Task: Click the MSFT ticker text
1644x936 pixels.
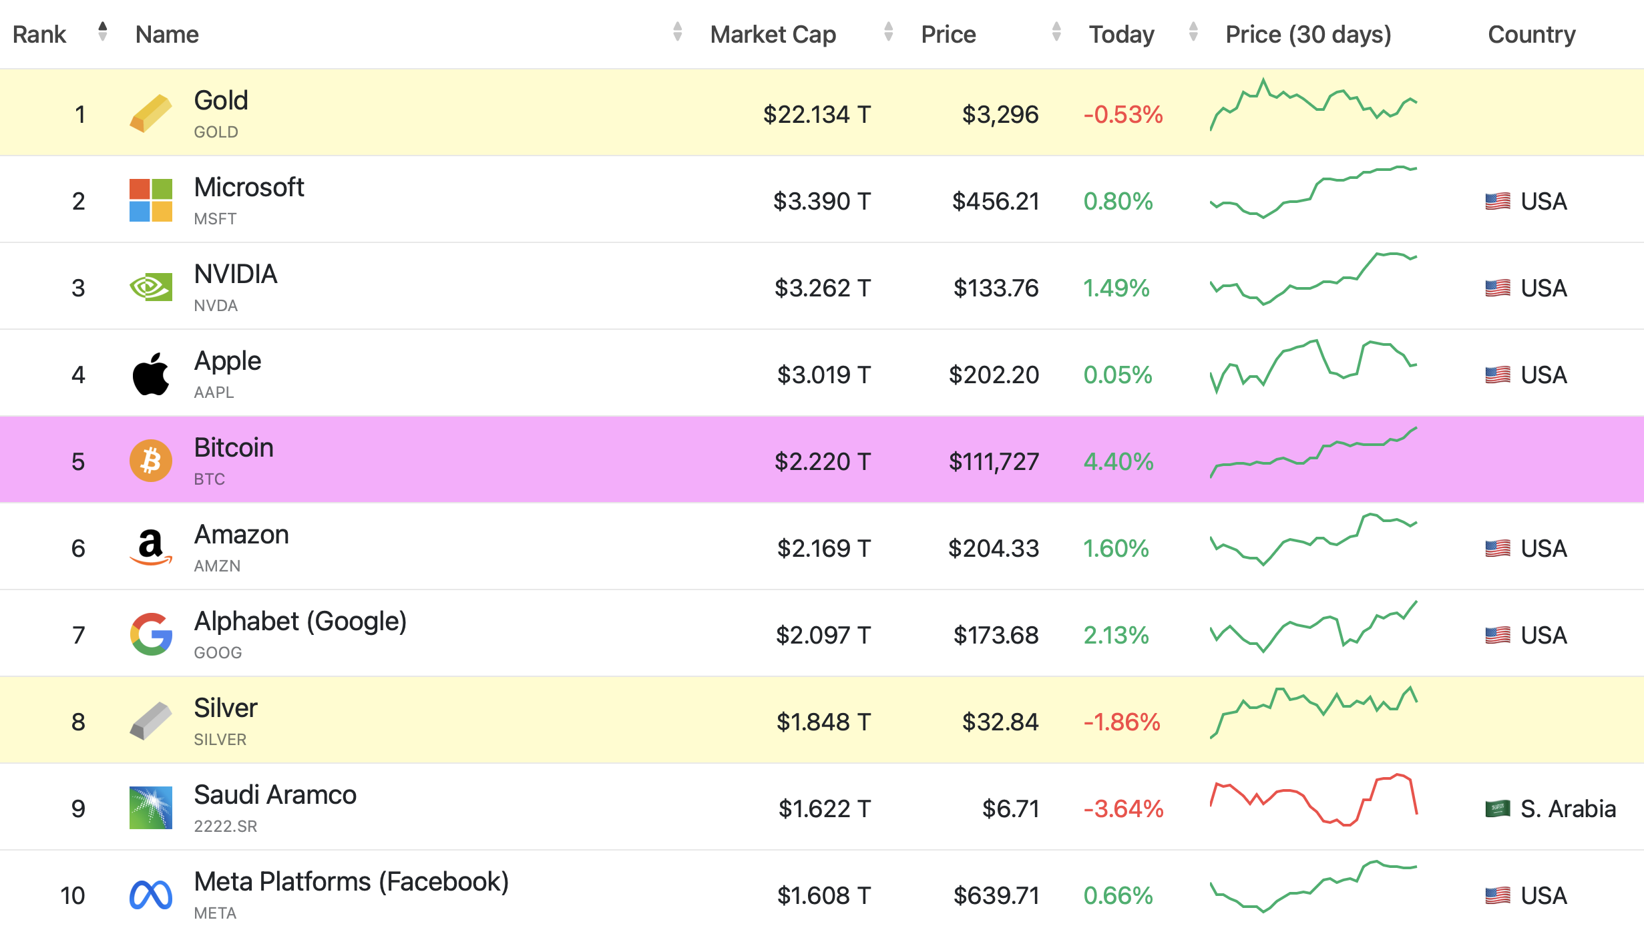Action: coord(215,219)
